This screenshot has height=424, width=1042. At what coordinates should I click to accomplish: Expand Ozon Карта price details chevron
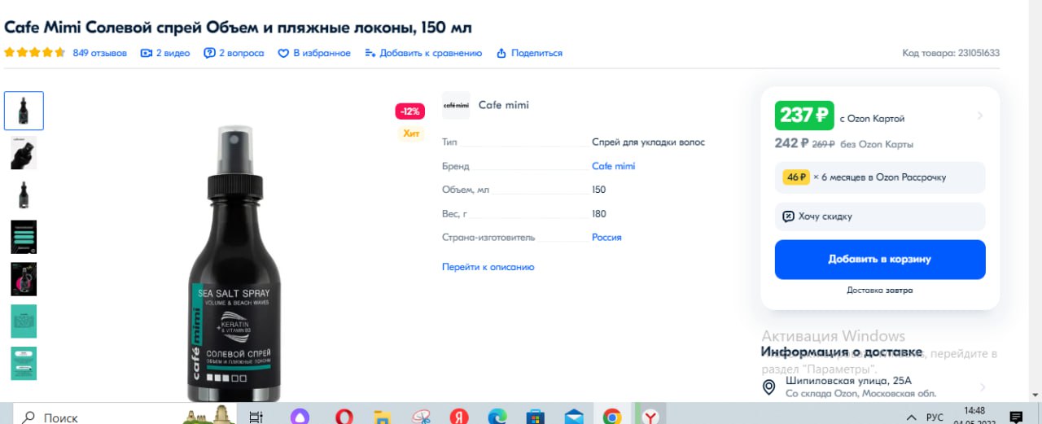point(980,116)
